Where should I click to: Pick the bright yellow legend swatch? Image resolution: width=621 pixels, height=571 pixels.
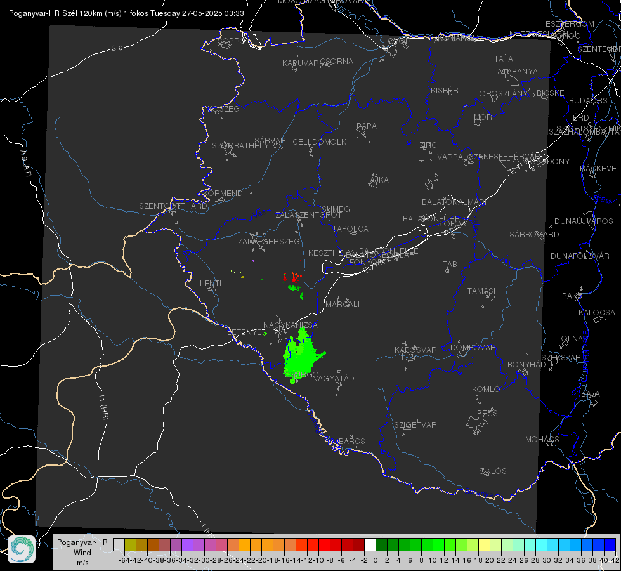(484, 545)
